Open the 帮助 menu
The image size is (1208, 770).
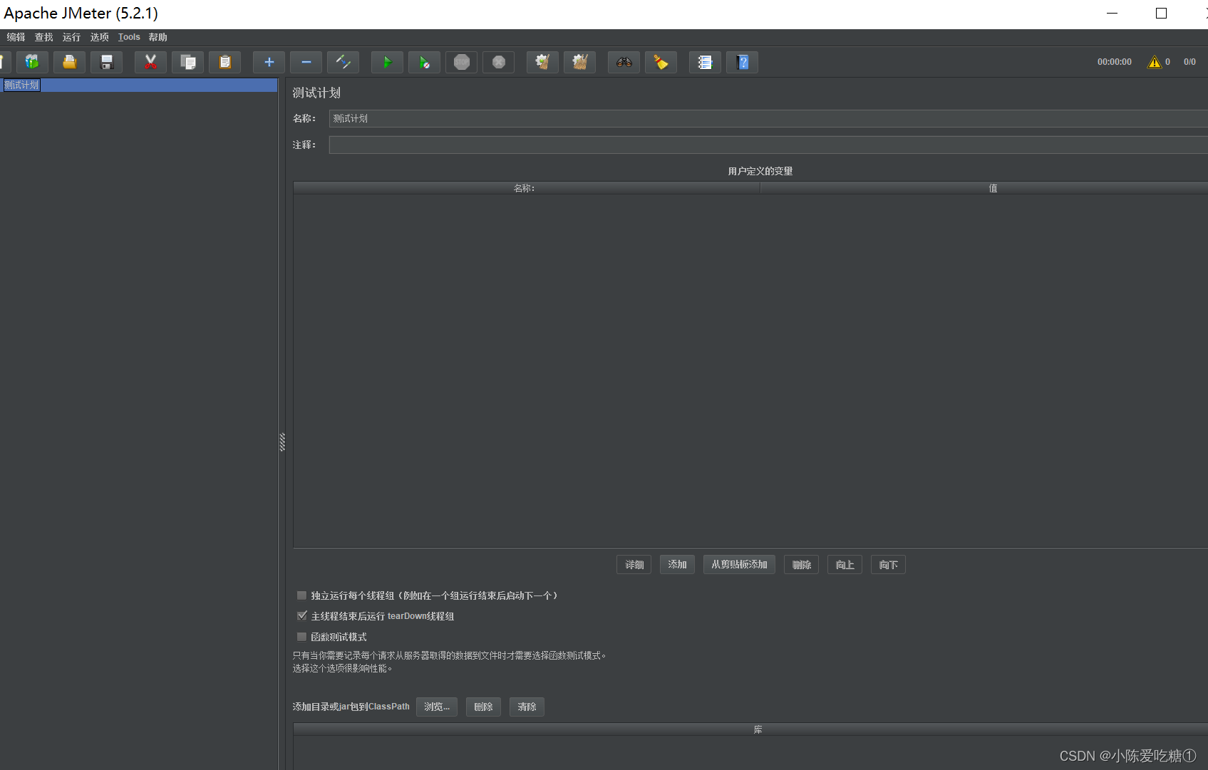(x=158, y=37)
